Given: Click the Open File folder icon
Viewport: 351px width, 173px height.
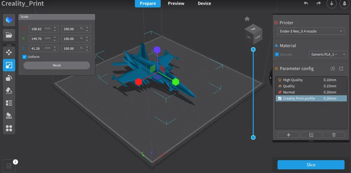Looking at the screenshot, I should [x=9, y=35].
